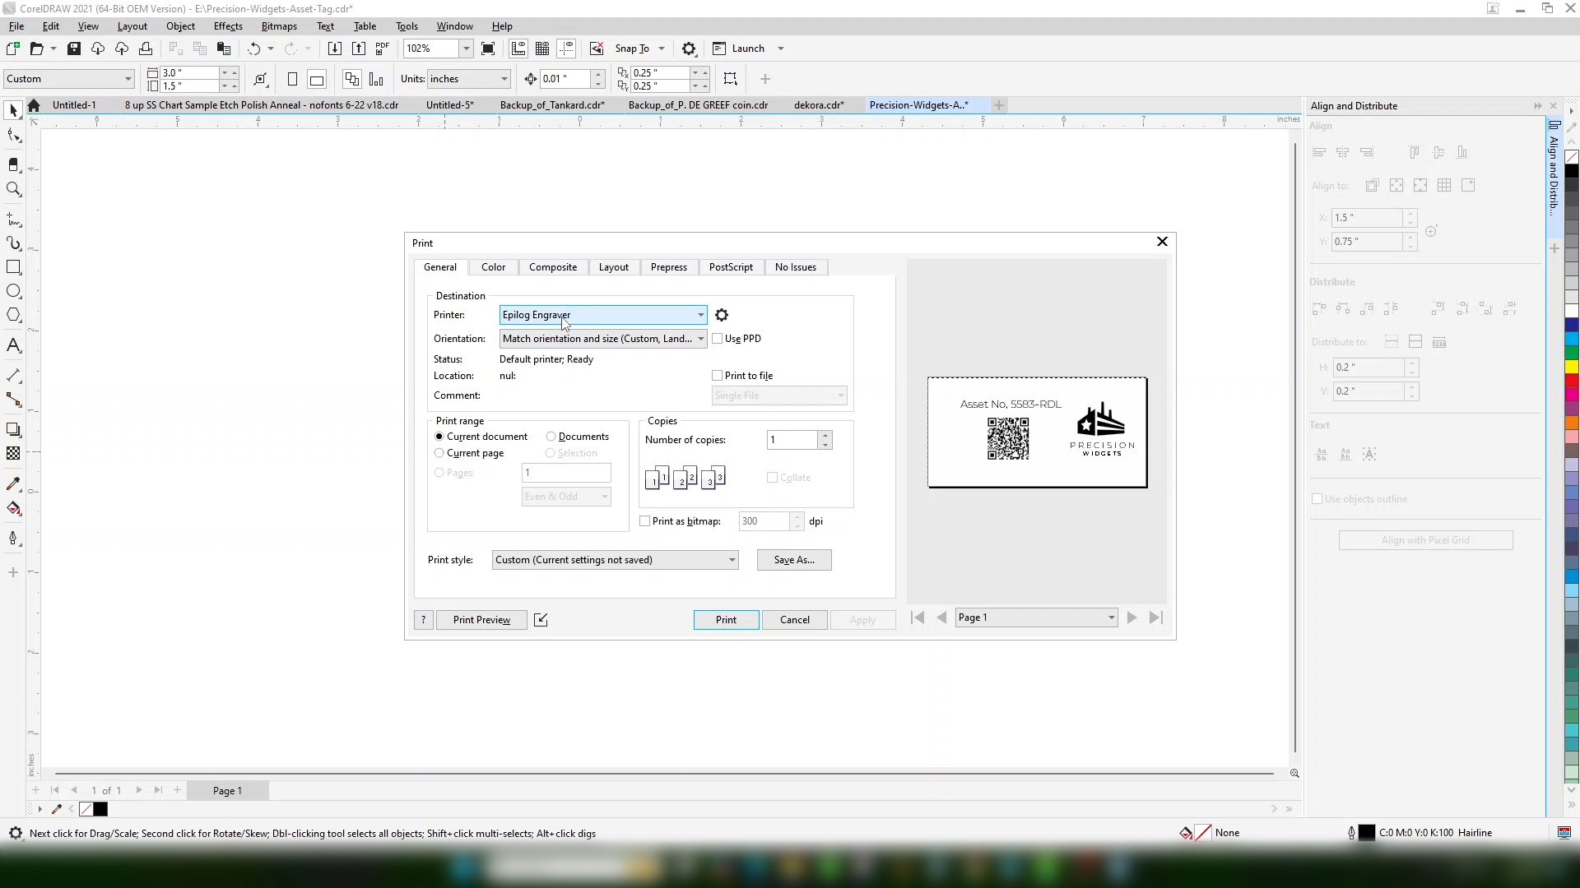
Task: Switch to the PostScript tab
Action: 731,266
